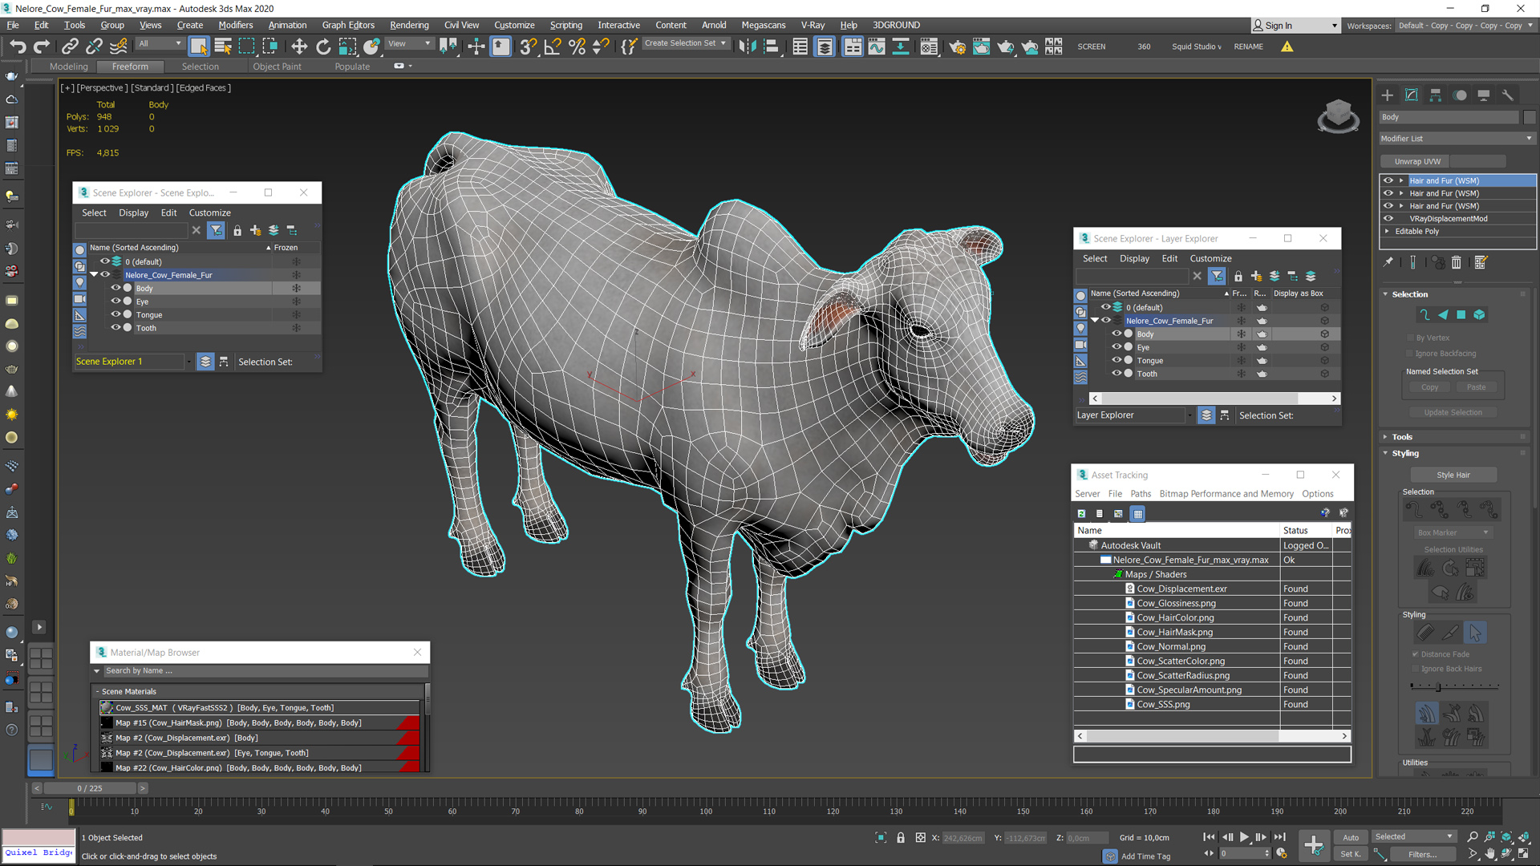
Task: Click the yellow warning triangle icon
Action: pos(1287,47)
